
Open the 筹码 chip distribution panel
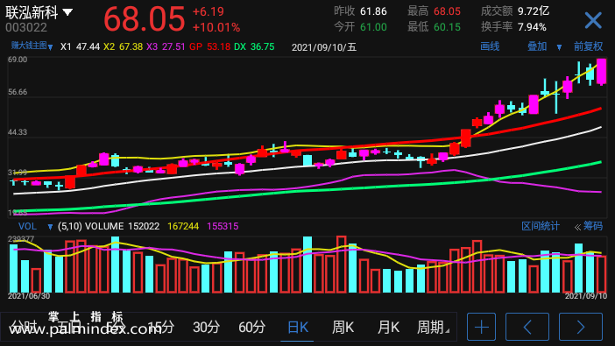(592, 226)
